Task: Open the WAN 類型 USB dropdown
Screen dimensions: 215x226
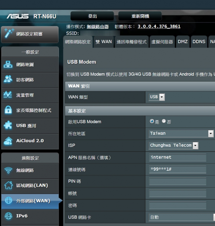Action: (x=157, y=97)
